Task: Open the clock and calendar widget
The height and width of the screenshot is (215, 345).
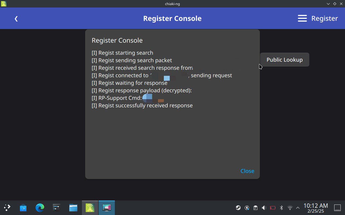Action: tap(316, 208)
